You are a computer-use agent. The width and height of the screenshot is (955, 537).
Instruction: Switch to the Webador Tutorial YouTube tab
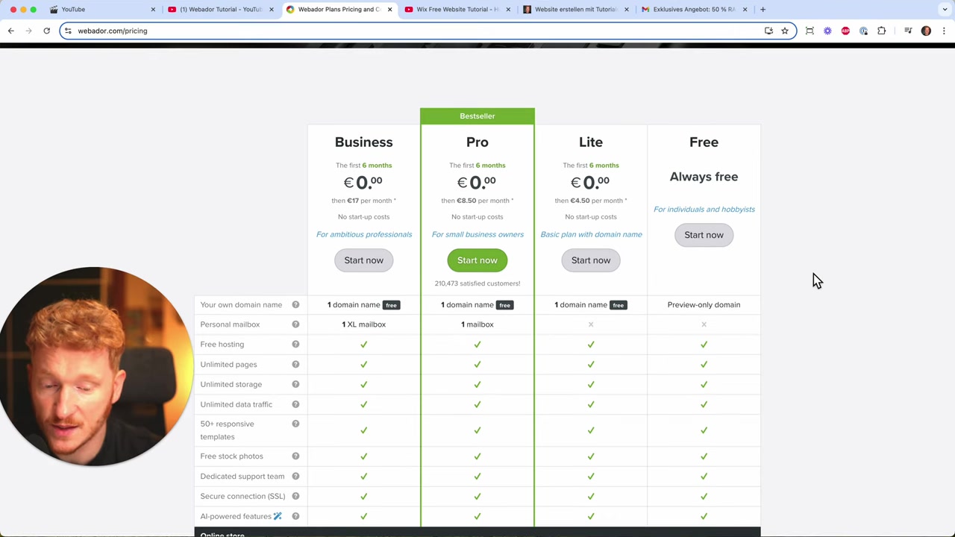point(221,9)
